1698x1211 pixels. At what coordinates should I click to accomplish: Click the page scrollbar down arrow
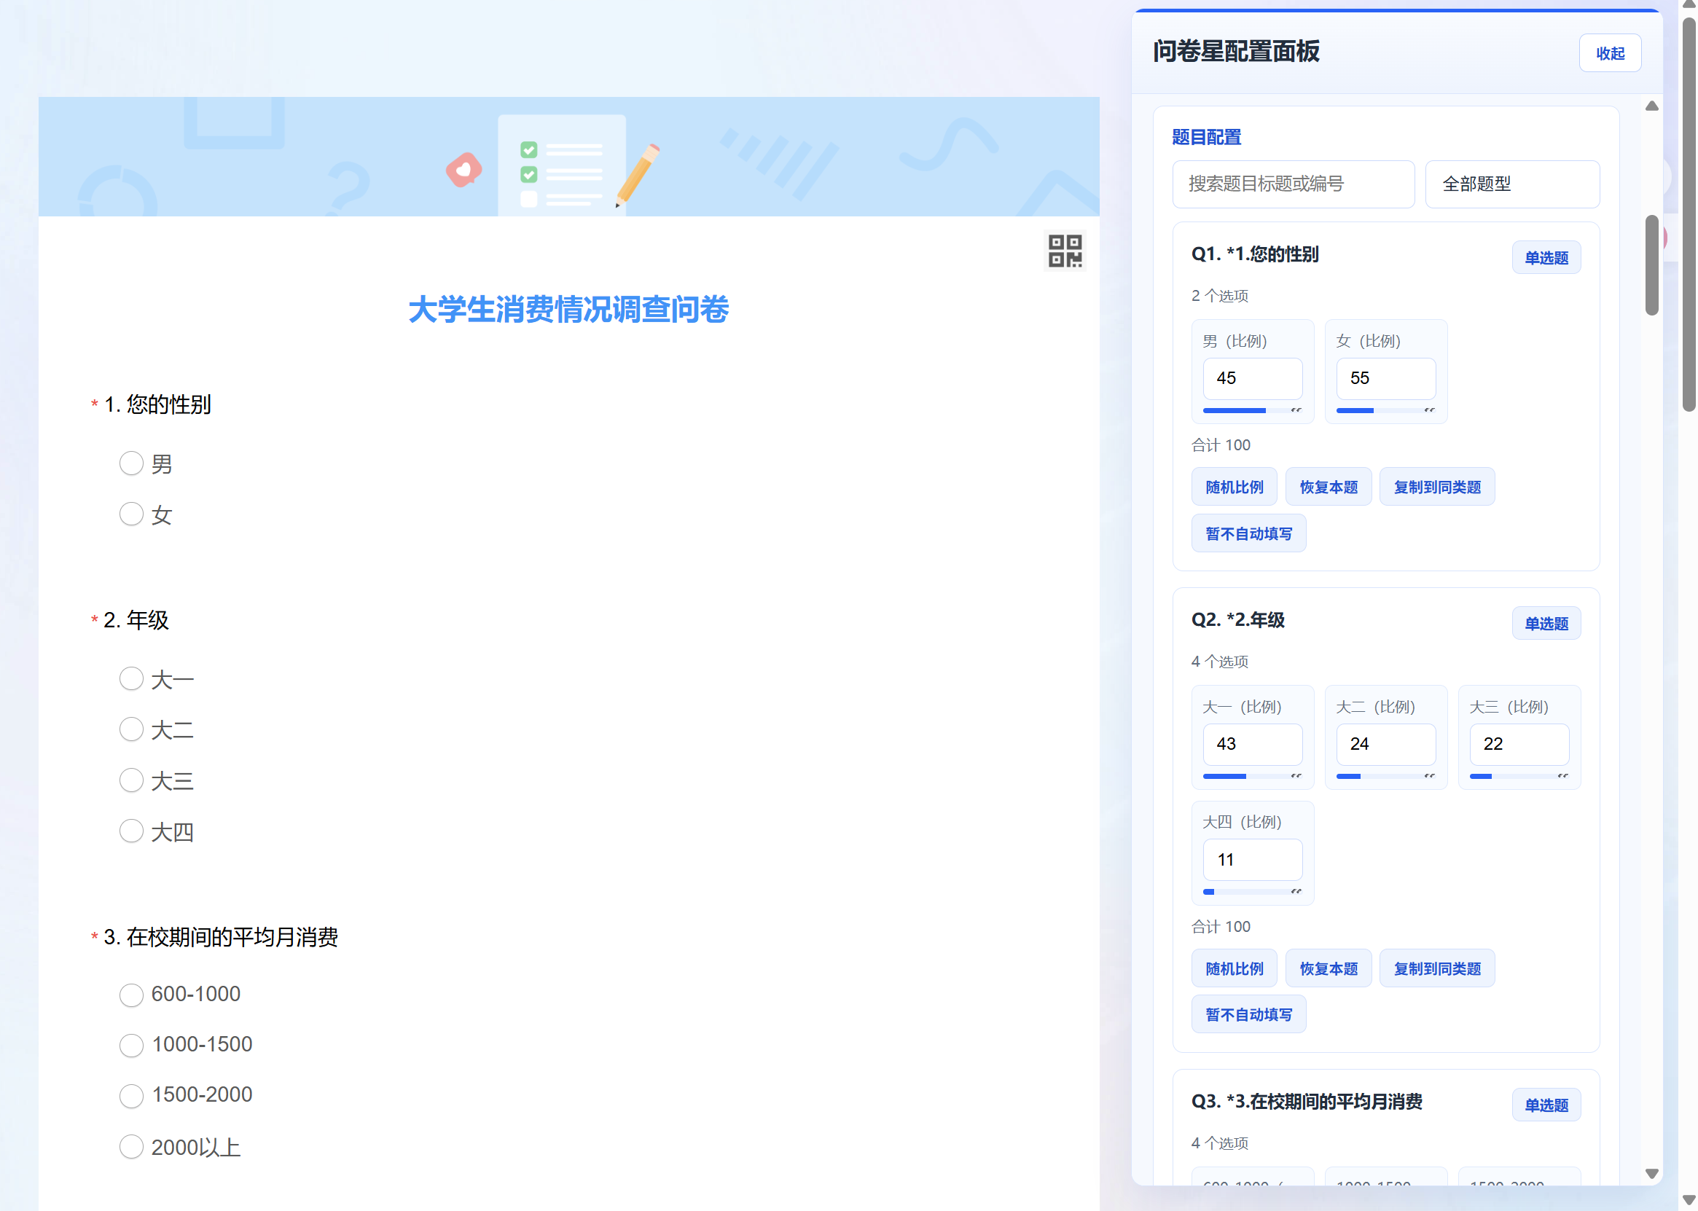point(1689,1202)
